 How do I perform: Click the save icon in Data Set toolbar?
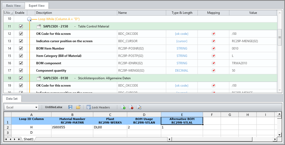pos(70,107)
